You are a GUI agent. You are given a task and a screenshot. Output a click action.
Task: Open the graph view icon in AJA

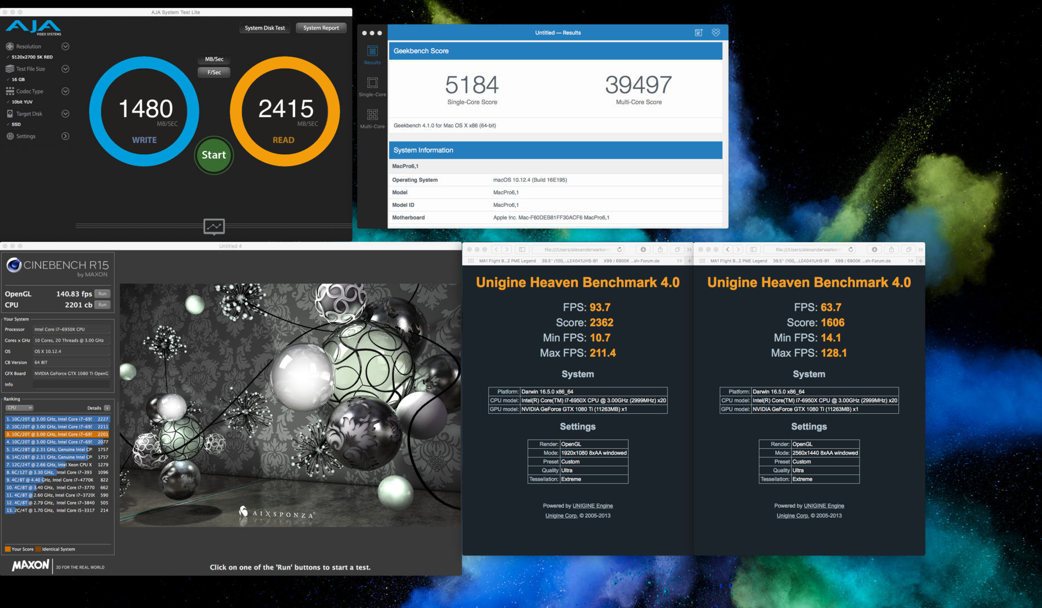pyautogui.click(x=214, y=226)
